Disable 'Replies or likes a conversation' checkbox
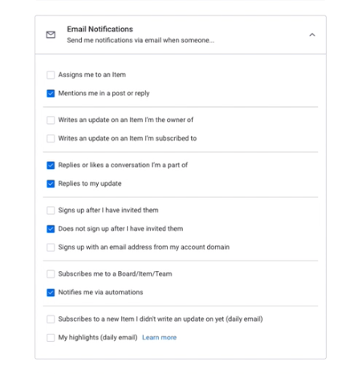The image size is (358, 374). coord(51,165)
